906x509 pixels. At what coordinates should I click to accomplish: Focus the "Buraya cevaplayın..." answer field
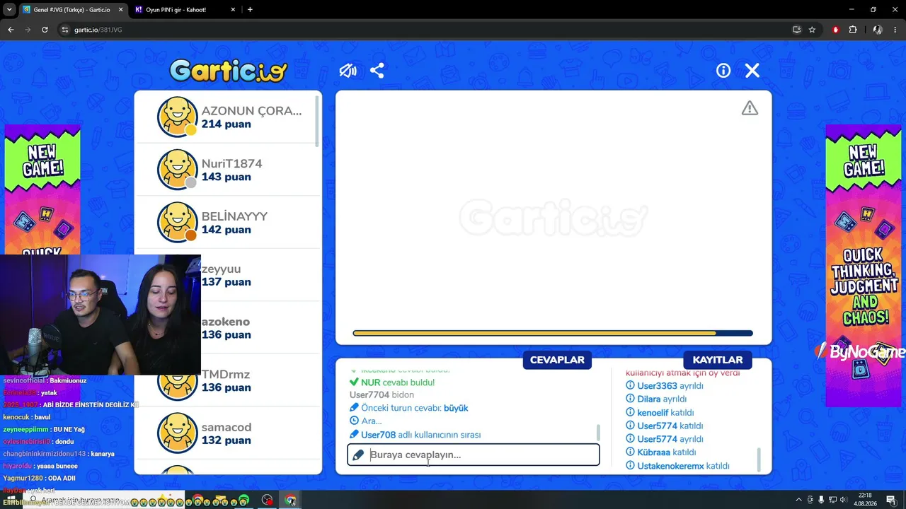point(474,455)
